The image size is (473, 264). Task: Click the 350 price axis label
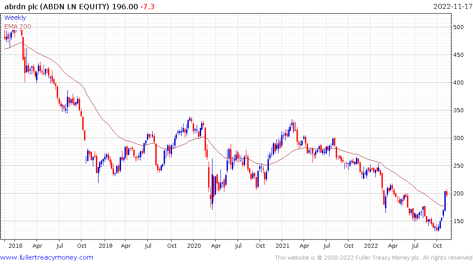(458, 110)
